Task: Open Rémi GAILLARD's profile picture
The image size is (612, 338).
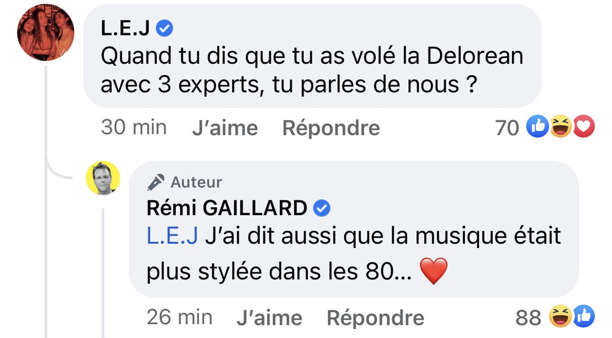Action: 102,178
